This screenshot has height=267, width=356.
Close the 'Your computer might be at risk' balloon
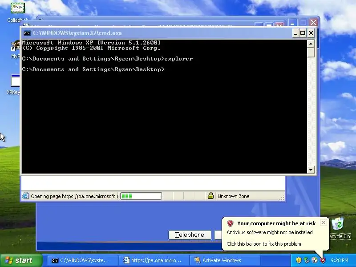coord(324,222)
